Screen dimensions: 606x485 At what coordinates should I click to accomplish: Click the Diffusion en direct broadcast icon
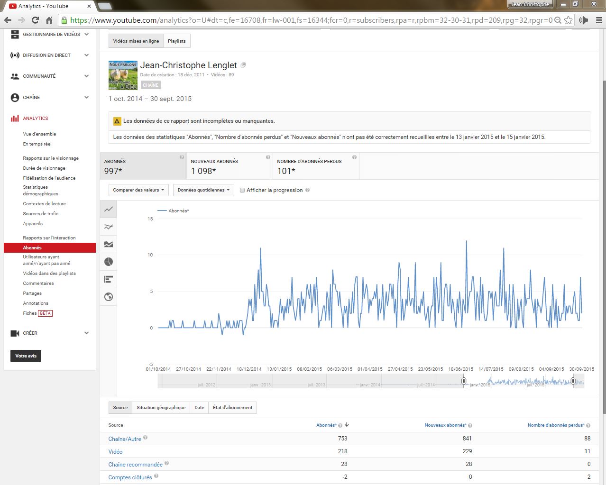(15, 55)
